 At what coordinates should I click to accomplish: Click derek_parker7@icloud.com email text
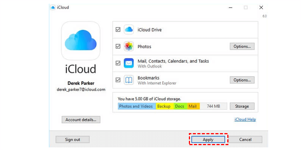pyautogui.click(x=81, y=89)
